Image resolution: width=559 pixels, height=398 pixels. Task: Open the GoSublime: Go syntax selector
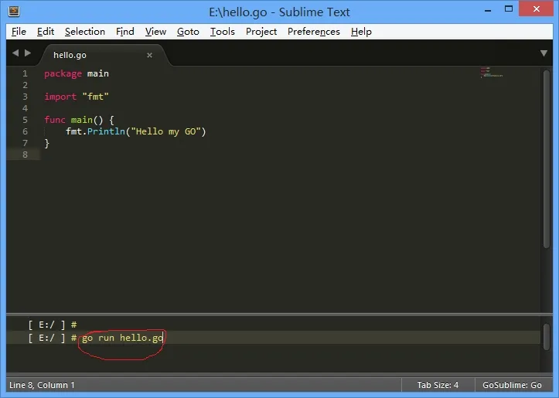(512, 385)
